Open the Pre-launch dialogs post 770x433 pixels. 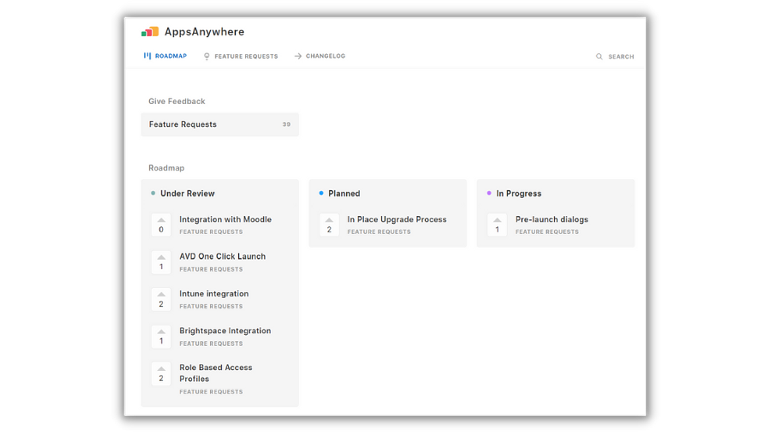(x=552, y=219)
